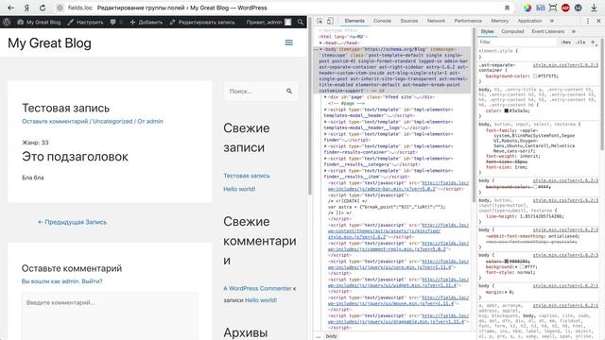Open browser downloads via the download arrow
This screenshot has width=605, height=340.
coord(594,8)
